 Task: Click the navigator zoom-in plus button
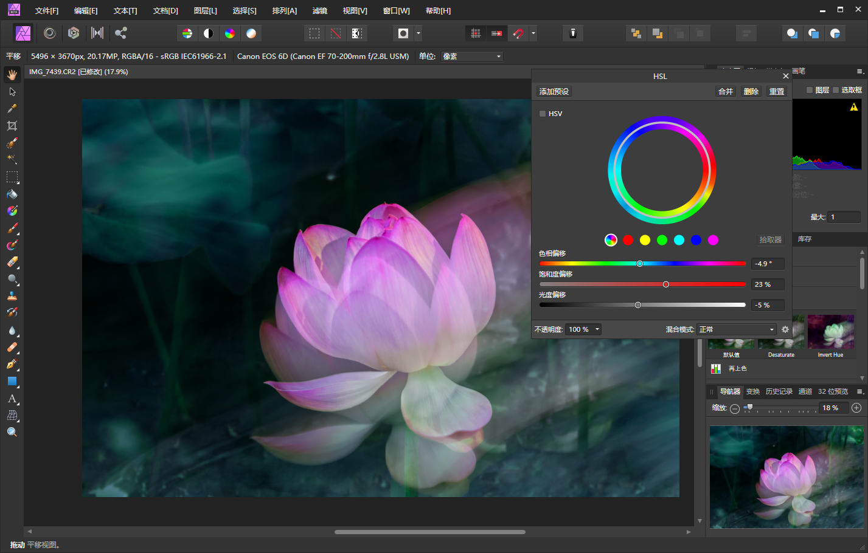[856, 408]
